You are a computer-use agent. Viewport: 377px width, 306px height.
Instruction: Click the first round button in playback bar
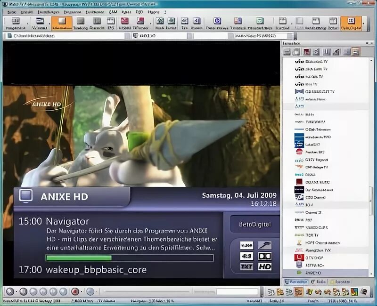(10, 291)
